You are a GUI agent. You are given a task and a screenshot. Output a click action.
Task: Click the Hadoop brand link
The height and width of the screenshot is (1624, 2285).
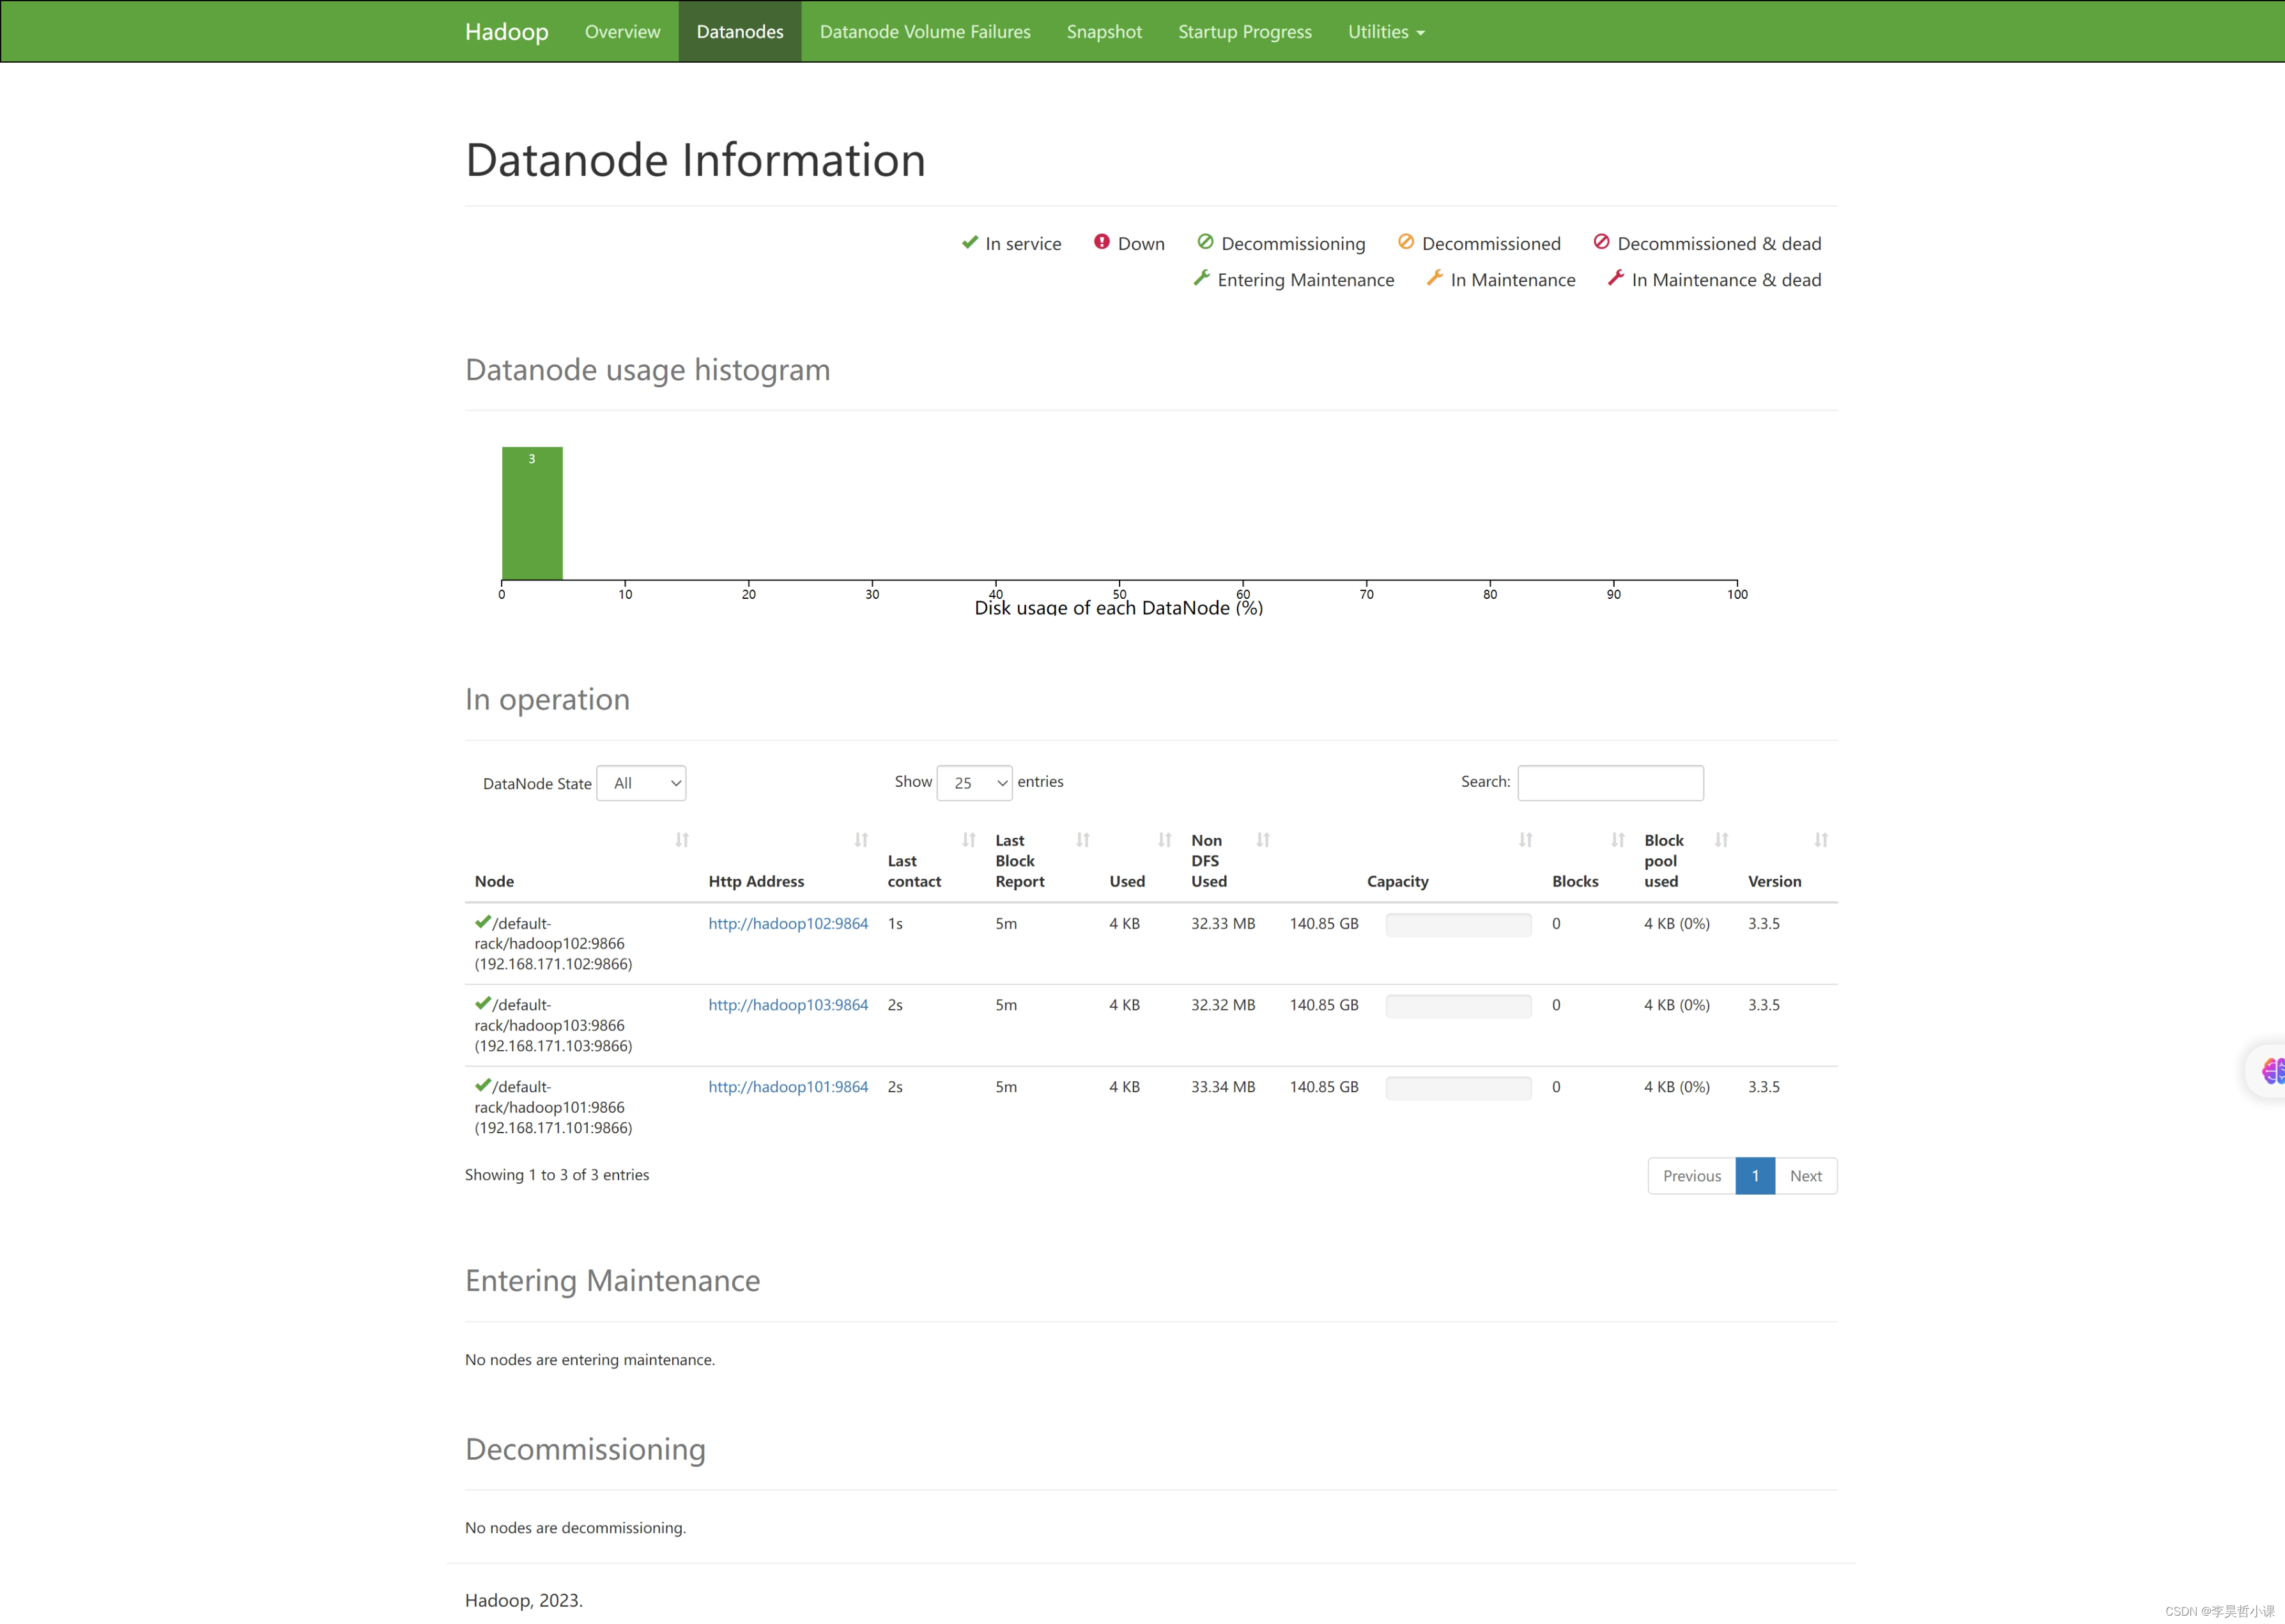(507, 31)
